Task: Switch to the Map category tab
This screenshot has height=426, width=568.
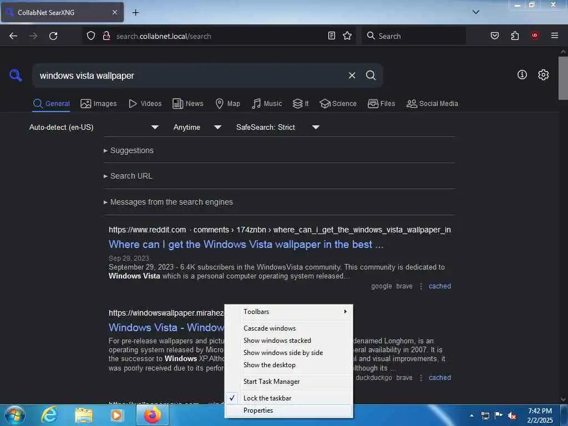Action: [227, 104]
